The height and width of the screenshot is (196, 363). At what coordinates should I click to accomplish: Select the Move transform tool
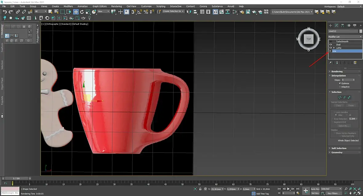(x=76, y=12)
